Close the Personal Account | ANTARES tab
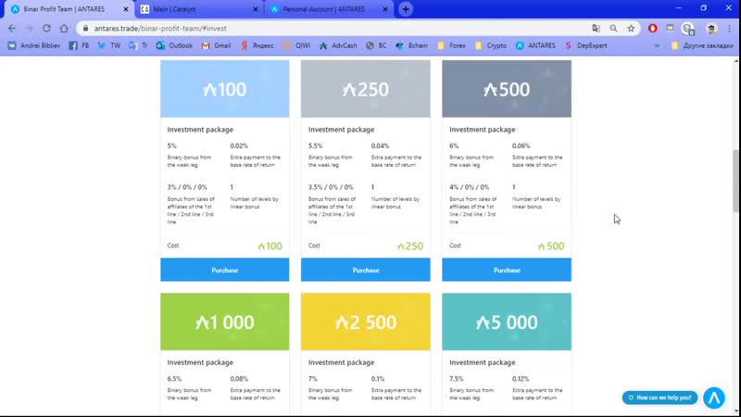 [385, 9]
